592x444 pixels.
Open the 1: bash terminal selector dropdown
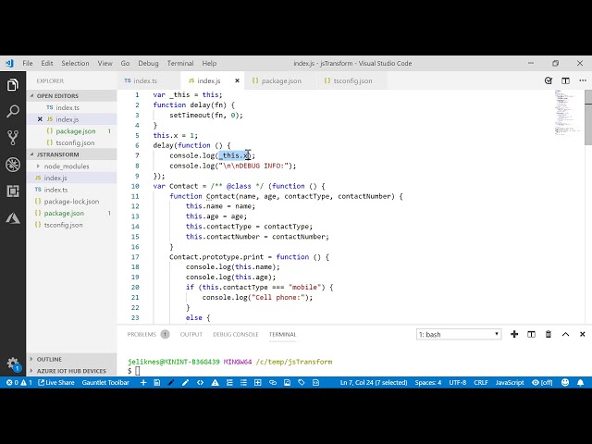[459, 334]
